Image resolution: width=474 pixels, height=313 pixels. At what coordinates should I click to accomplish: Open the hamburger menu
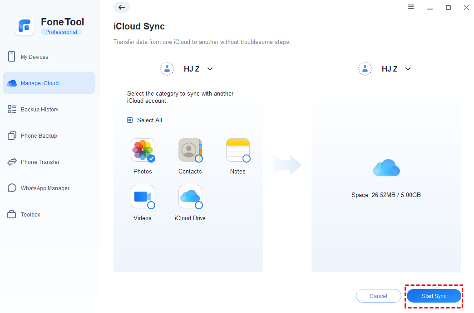click(x=411, y=7)
